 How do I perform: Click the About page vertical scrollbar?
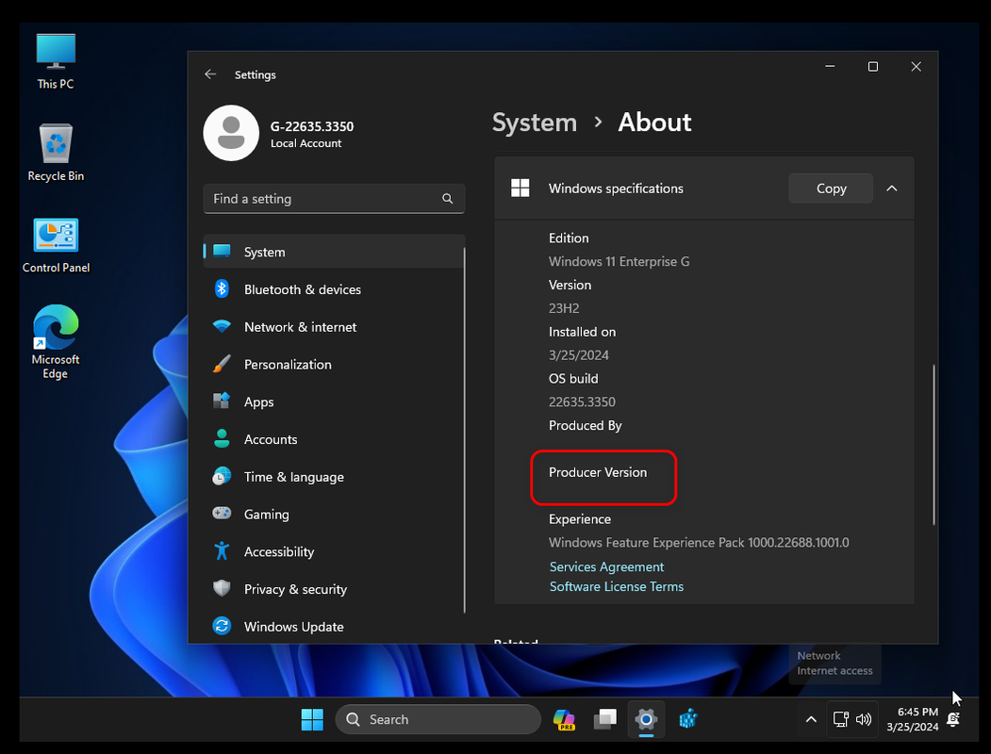[x=933, y=445]
